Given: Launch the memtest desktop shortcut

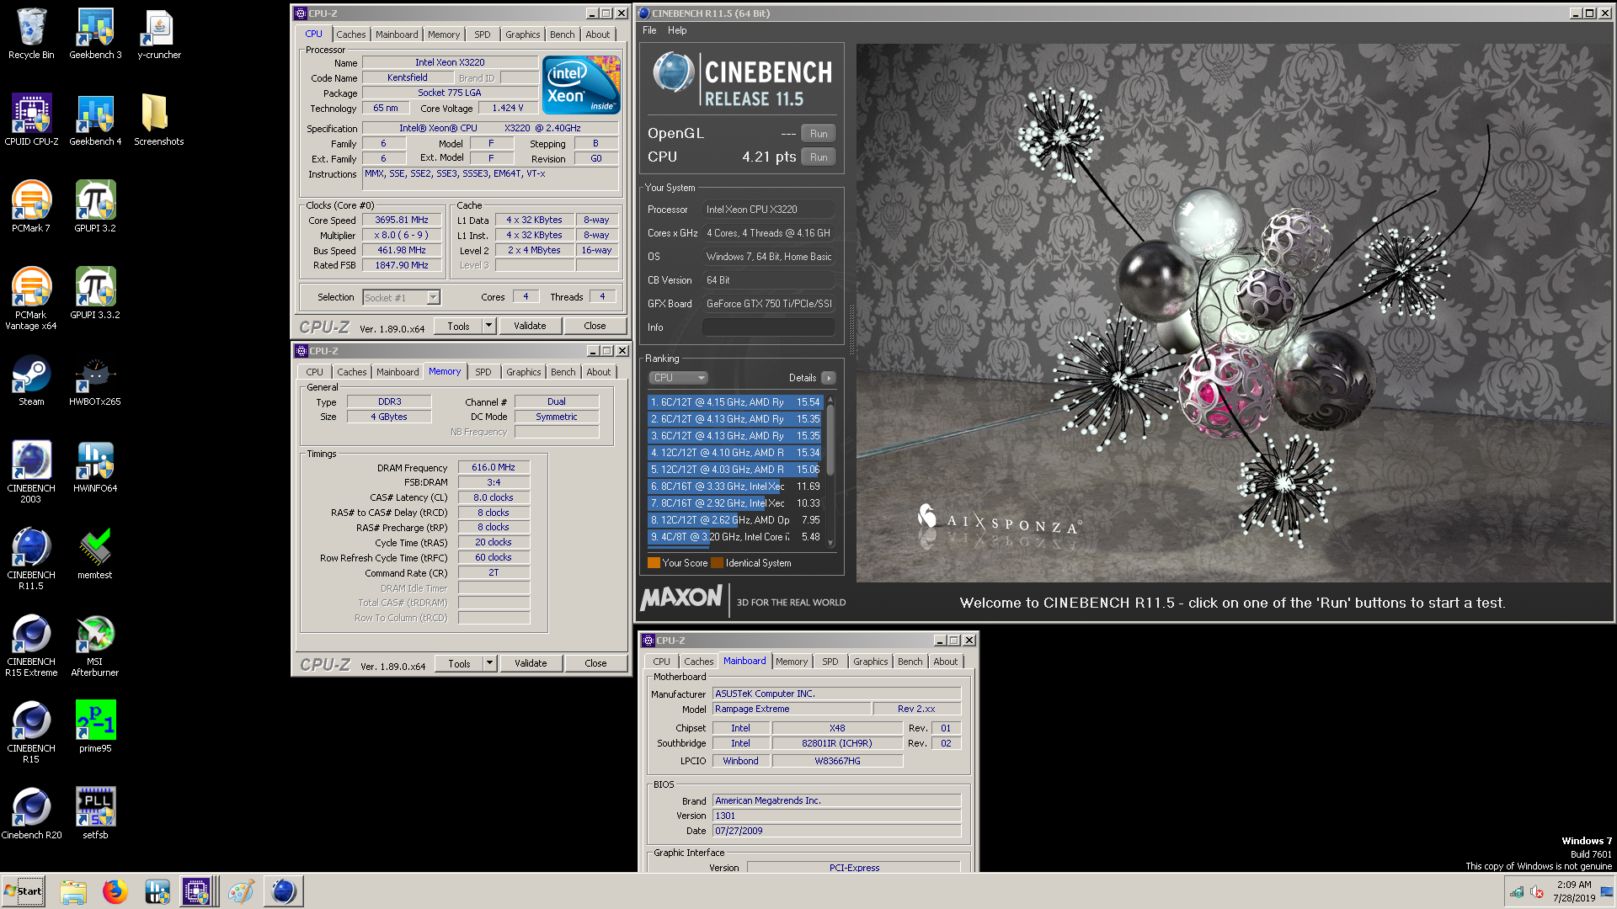Looking at the screenshot, I should coord(95,554).
